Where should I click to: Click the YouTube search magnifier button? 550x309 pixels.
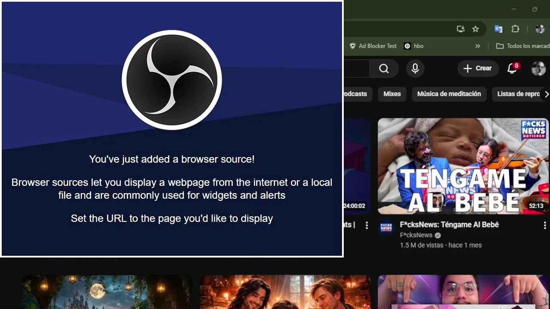click(x=384, y=69)
